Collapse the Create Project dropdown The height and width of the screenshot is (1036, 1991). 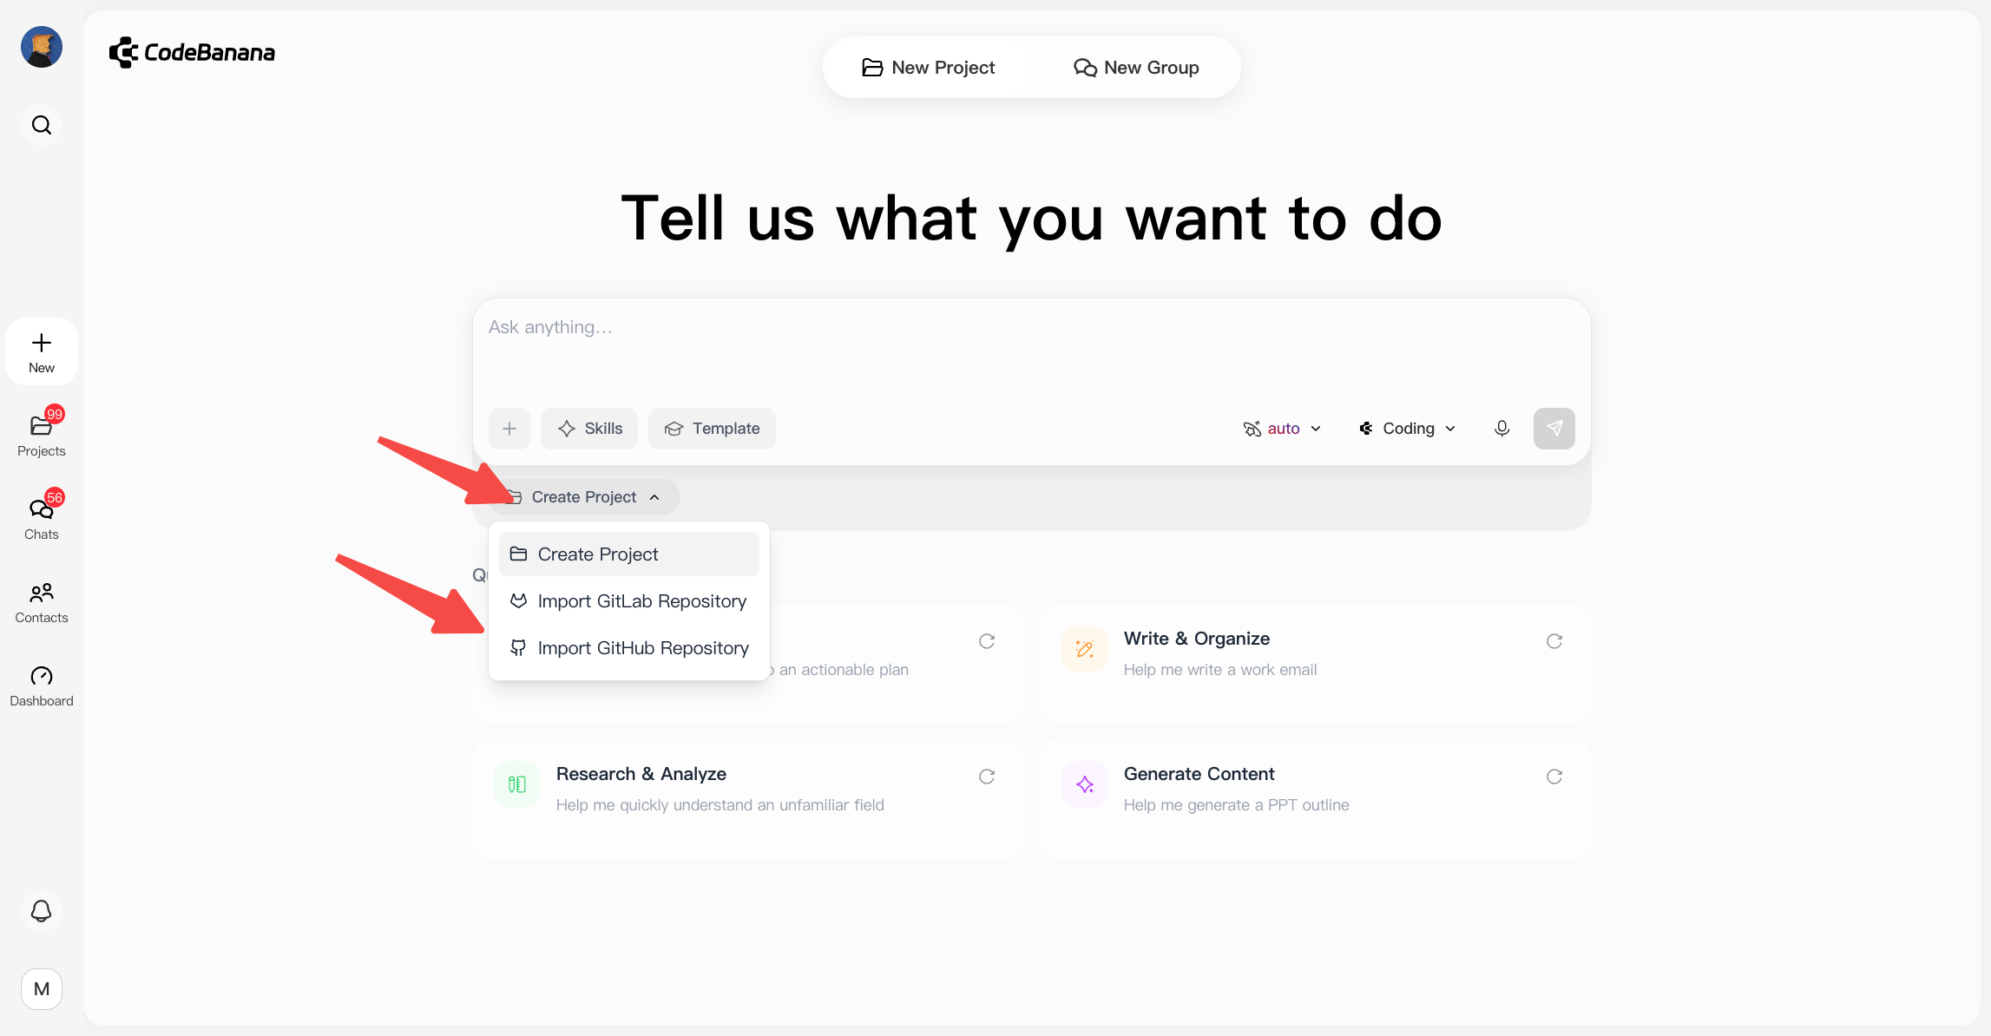click(585, 497)
